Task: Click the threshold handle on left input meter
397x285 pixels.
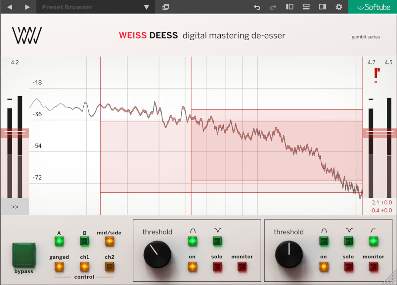Action: pyautogui.click(x=15, y=133)
